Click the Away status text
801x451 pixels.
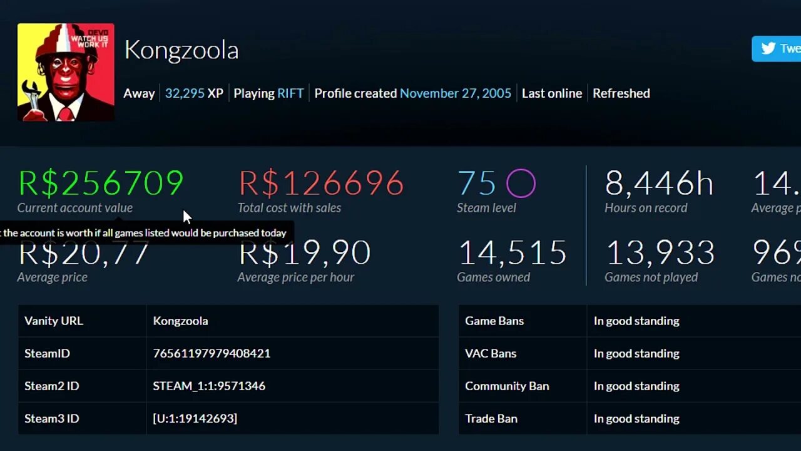pyautogui.click(x=139, y=93)
